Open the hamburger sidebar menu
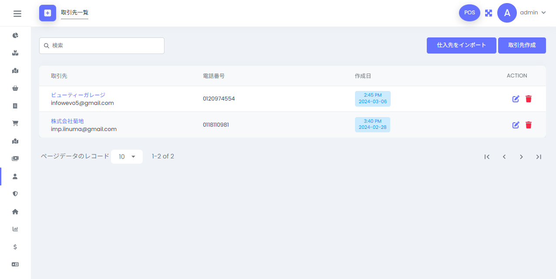The height and width of the screenshot is (279, 556). click(17, 13)
